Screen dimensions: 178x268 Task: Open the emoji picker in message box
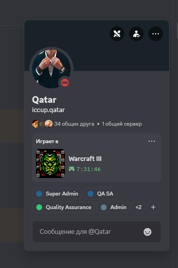click(147, 232)
